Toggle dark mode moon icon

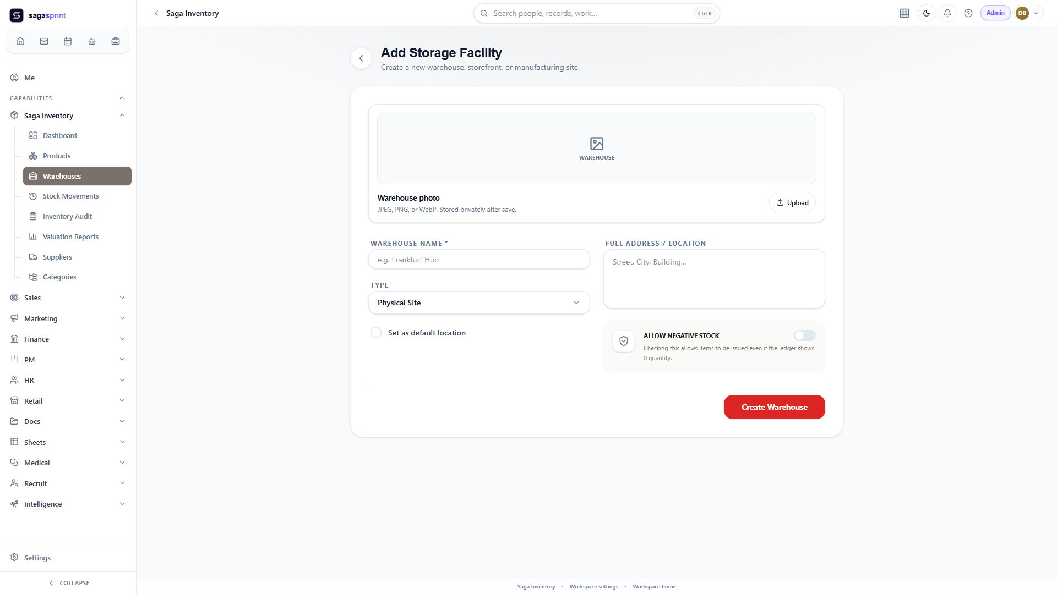(x=927, y=13)
